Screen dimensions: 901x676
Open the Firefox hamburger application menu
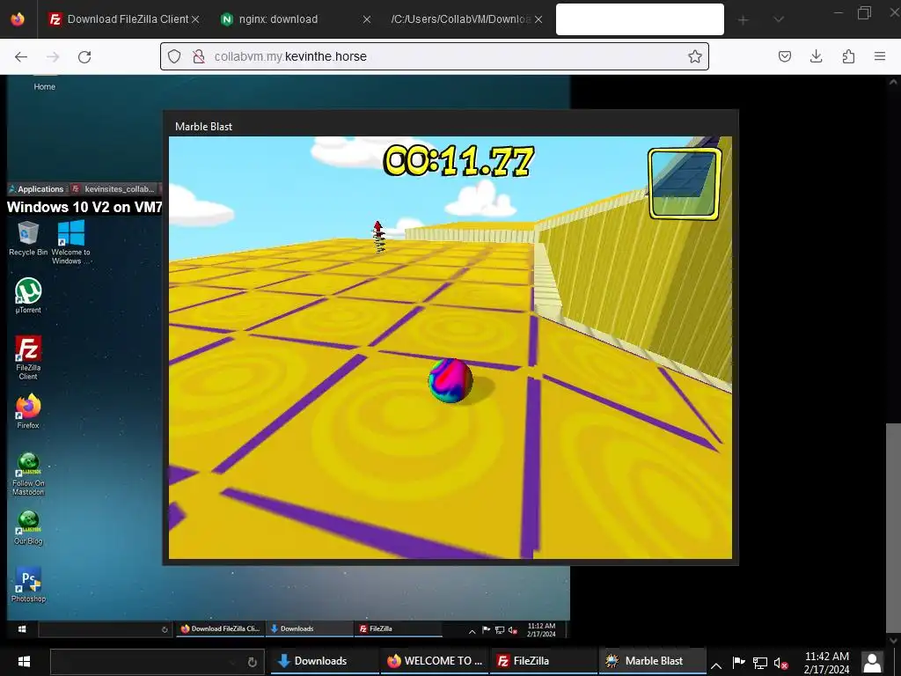click(x=880, y=56)
